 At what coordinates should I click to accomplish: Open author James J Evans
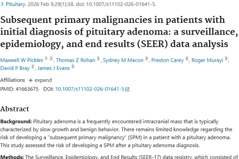[54, 68]
